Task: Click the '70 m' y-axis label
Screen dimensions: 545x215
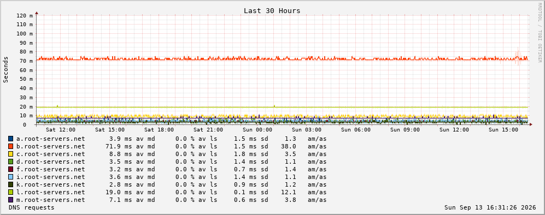Action: [x=27, y=61]
